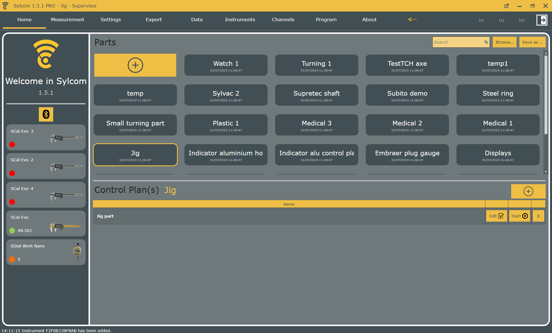Screen dimensions: 552x333
Task: Select SCal Evo 2 caliper instrument
Action: pyautogui.click(x=46, y=166)
